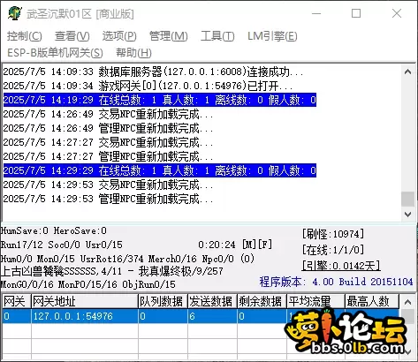Image resolution: width=418 pixels, height=362 pixels.
Task: Select 14:29:53 管理NPC重新加载完成 log line
Action: pos(108,199)
